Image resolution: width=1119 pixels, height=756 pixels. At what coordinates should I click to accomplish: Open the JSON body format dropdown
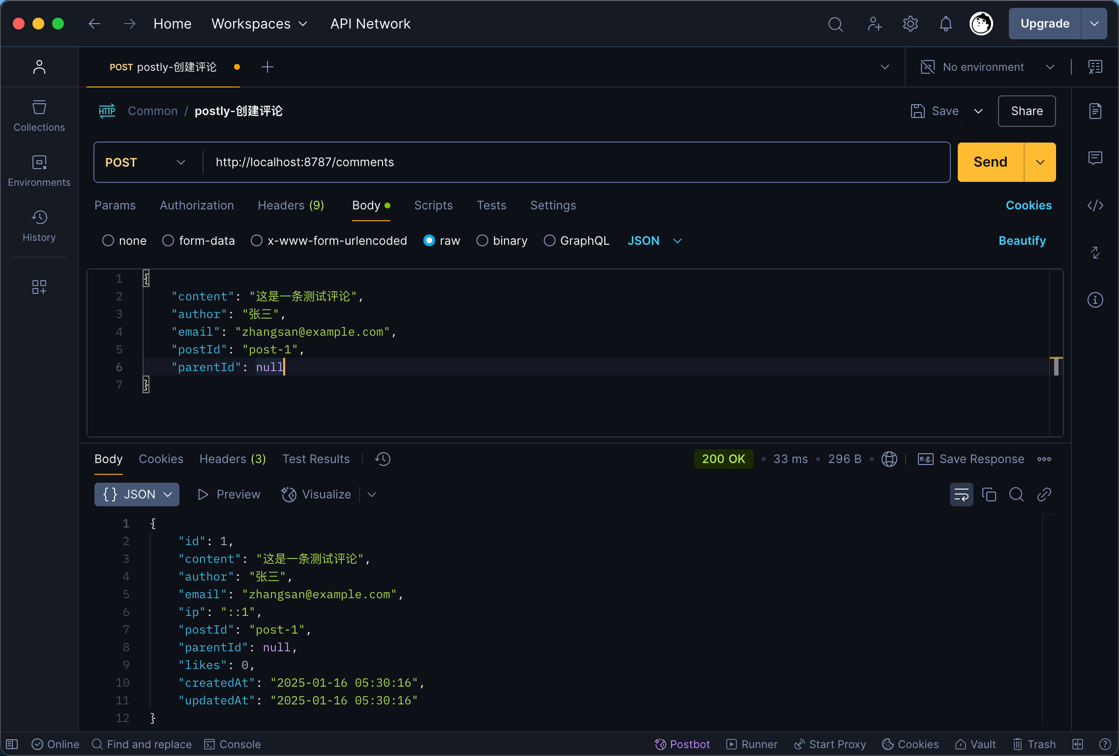(x=654, y=241)
